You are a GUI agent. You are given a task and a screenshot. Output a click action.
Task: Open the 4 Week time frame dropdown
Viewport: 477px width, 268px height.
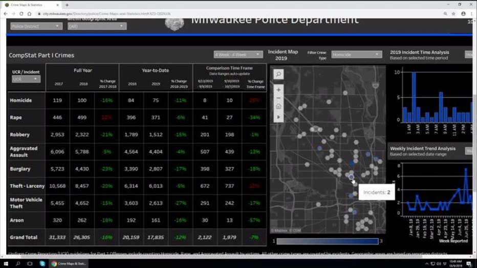238,54
